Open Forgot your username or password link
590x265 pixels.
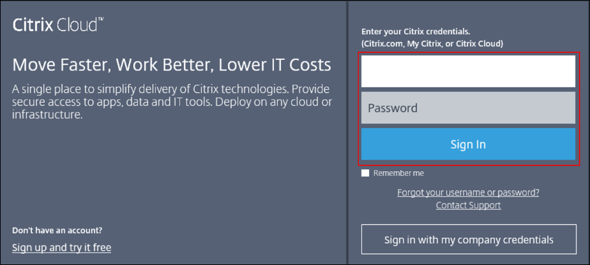(468, 193)
